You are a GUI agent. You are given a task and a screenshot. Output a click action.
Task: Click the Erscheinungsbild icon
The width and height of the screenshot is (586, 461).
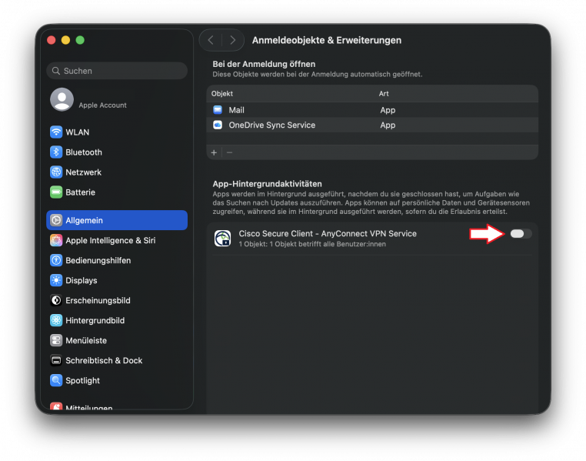tap(56, 300)
